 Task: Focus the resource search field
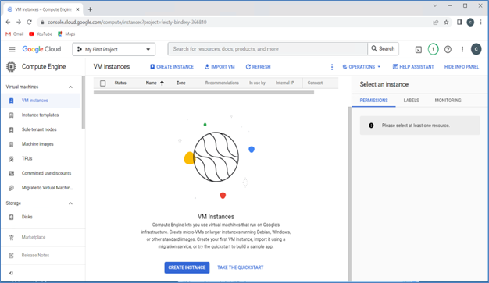pos(268,49)
